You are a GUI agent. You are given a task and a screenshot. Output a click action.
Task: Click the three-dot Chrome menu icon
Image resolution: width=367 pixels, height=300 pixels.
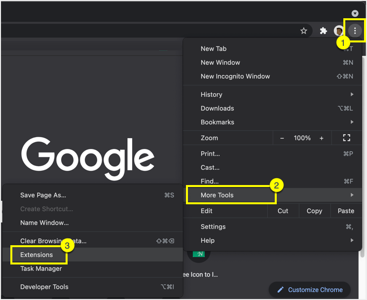(x=355, y=31)
